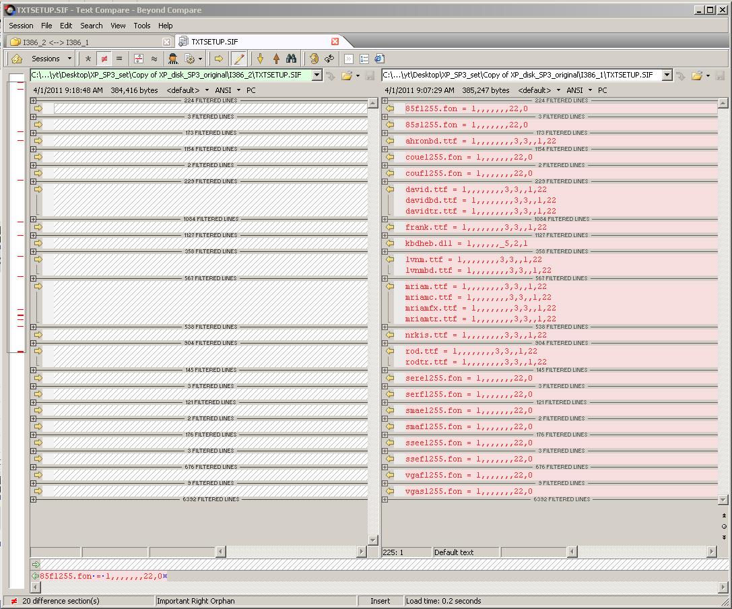Expand left 224 FILTERED LINES section

coord(33,100)
